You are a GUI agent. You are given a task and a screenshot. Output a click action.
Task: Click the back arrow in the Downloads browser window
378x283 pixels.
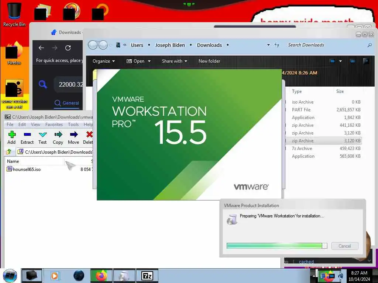(x=41, y=48)
